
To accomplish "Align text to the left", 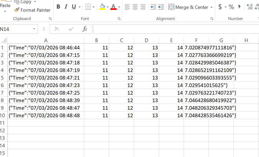I will tap(127, 7).
